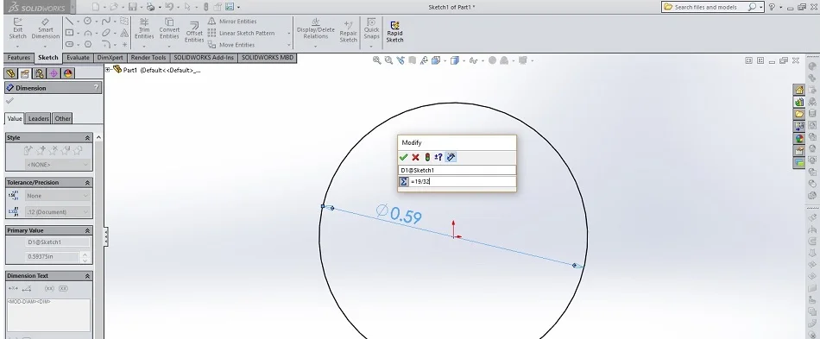Choose the Polygon sketch tool

tap(88, 44)
